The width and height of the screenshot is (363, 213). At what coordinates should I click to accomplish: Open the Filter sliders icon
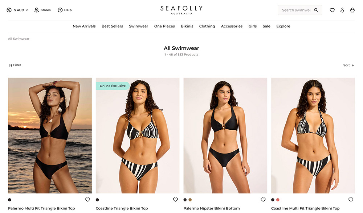(11, 65)
